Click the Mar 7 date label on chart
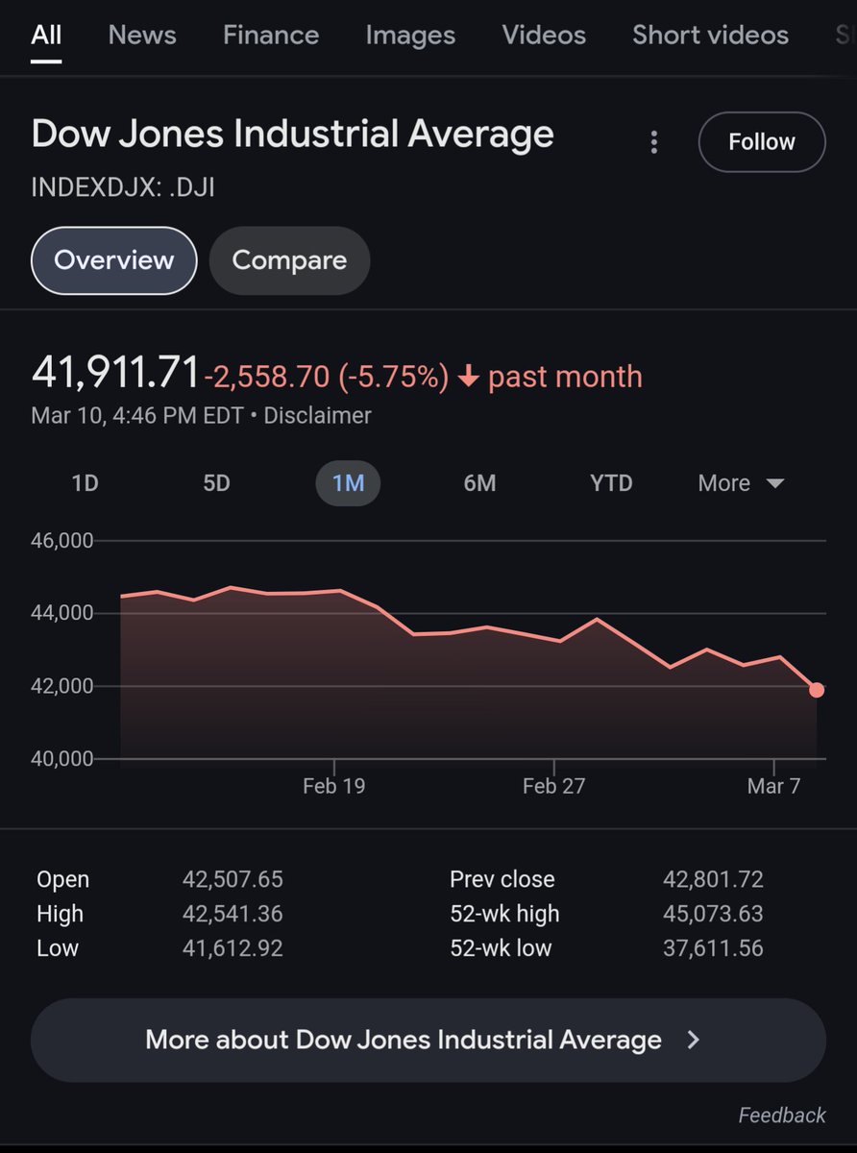 click(773, 786)
